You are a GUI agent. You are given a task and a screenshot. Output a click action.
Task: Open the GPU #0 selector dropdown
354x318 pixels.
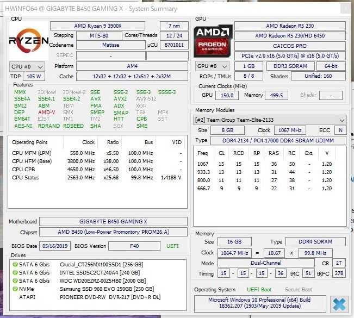(x=212, y=66)
